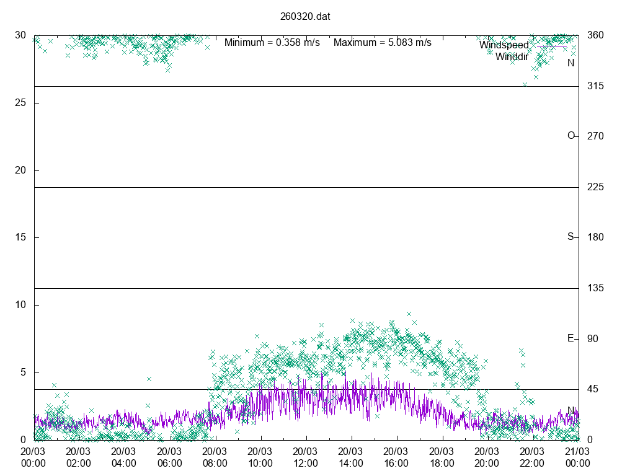Screen dimensions: 635x476
Task: Click the right axis value 225
Action: (595, 187)
